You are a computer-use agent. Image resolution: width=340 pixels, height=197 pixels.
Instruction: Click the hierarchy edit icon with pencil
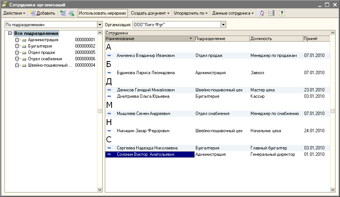tap(71, 13)
